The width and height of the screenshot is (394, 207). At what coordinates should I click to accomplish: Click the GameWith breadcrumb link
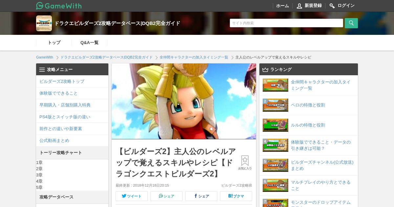pos(45,57)
